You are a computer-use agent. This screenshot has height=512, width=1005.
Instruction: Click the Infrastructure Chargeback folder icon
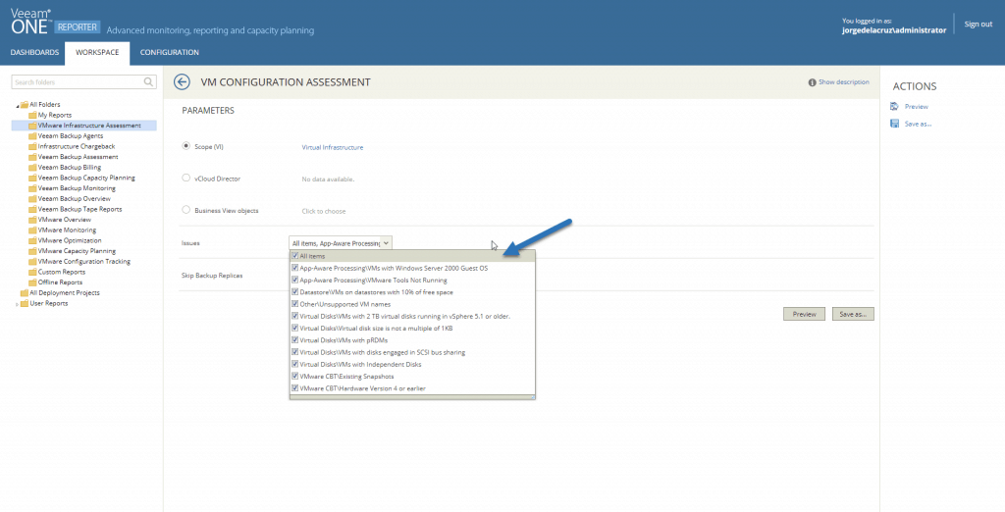32,147
